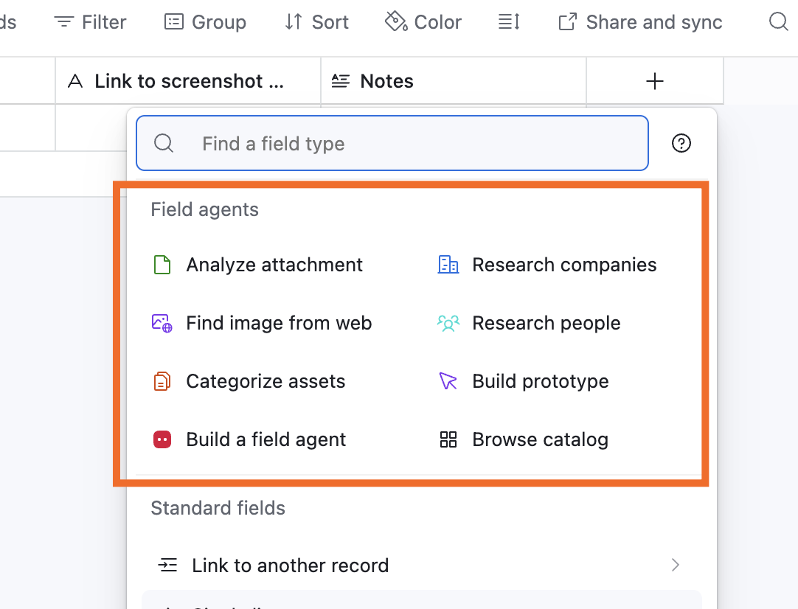This screenshot has height=609, width=798.
Task: Select the Build prototype agent
Action: click(x=540, y=380)
